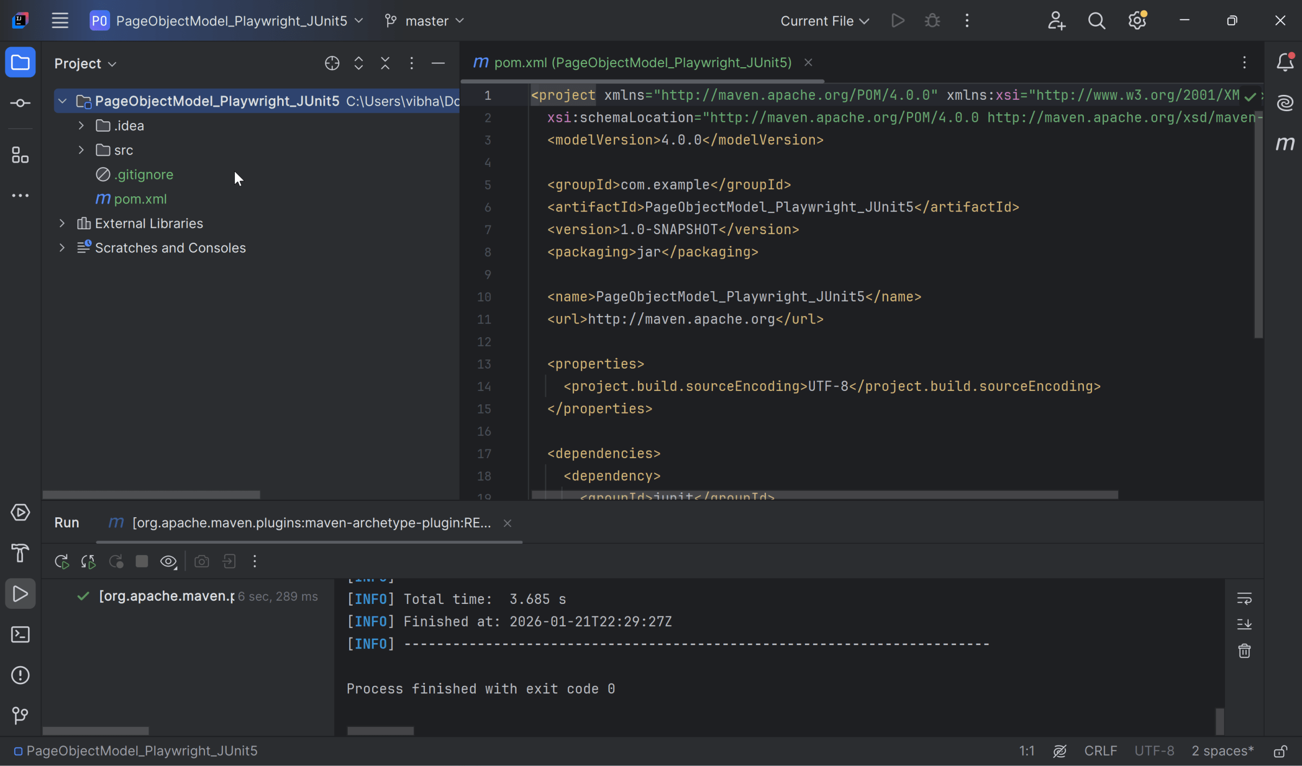Open the Commit tool window
Image resolution: width=1302 pixels, height=766 pixels.
point(20,103)
